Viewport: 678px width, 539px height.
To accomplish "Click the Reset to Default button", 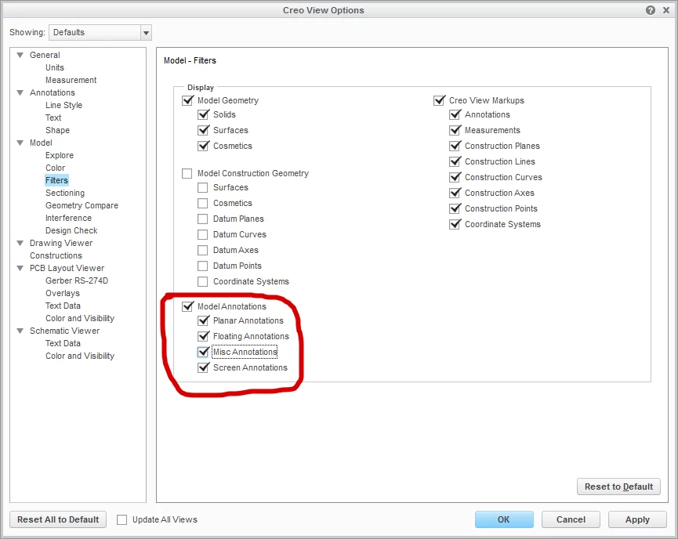I will coord(618,487).
